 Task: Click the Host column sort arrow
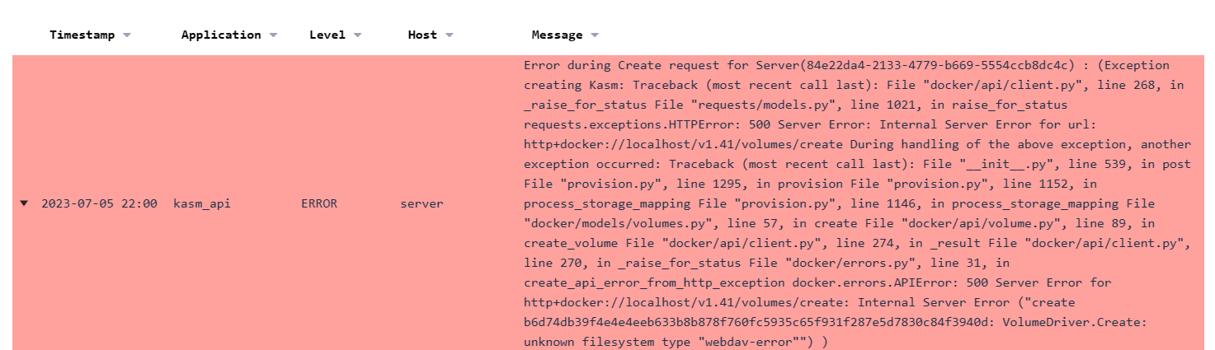450,35
